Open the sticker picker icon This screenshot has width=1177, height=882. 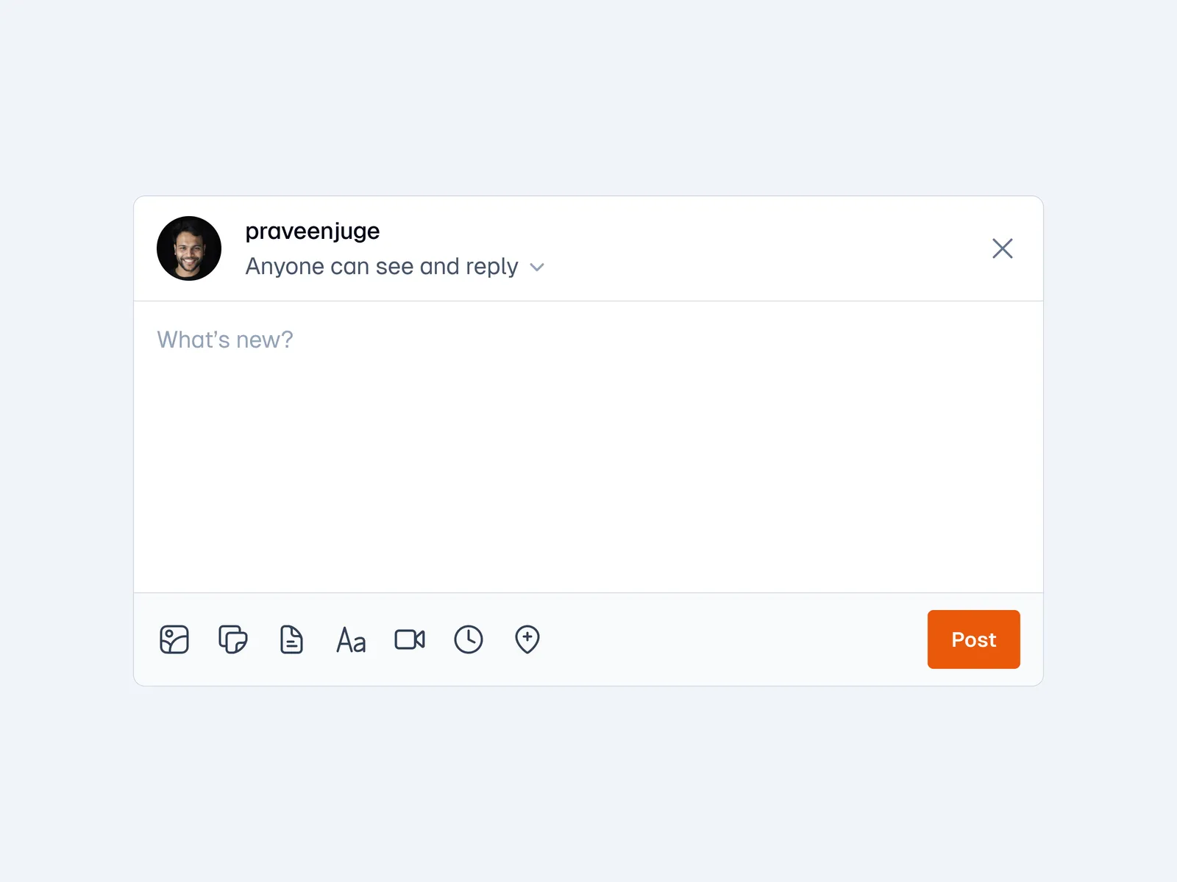click(x=233, y=639)
